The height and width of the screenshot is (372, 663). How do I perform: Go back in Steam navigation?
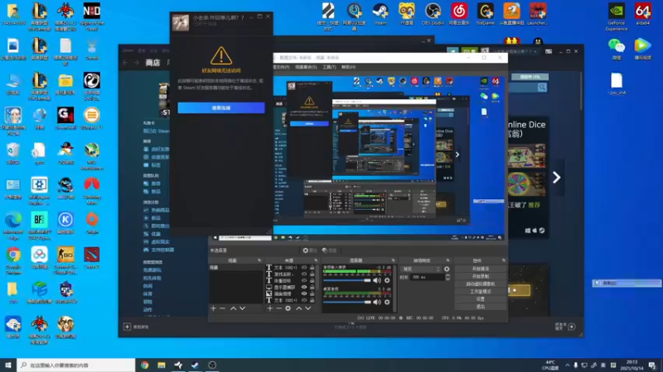pos(125,63)
